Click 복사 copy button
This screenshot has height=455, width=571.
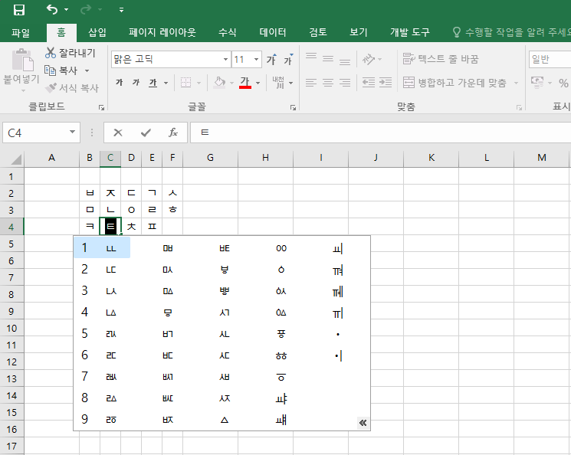click(61, 70)
